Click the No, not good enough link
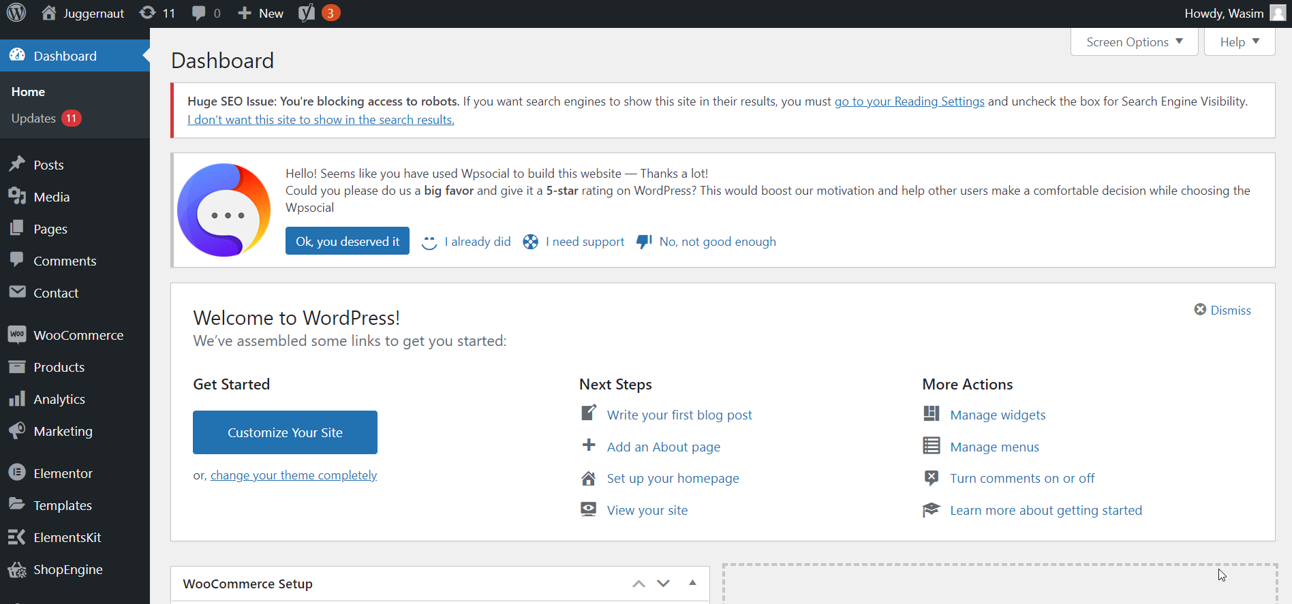Screen dimensions: 1292x604 coord(718,242)
